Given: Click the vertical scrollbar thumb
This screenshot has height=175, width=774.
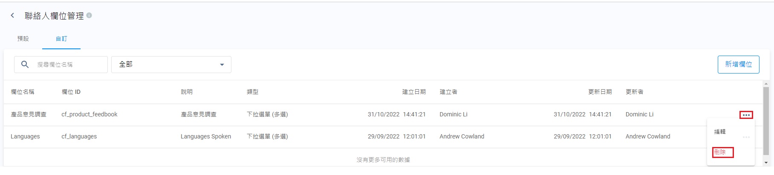Looking at the screenshot, I should (x=766, y=121).
